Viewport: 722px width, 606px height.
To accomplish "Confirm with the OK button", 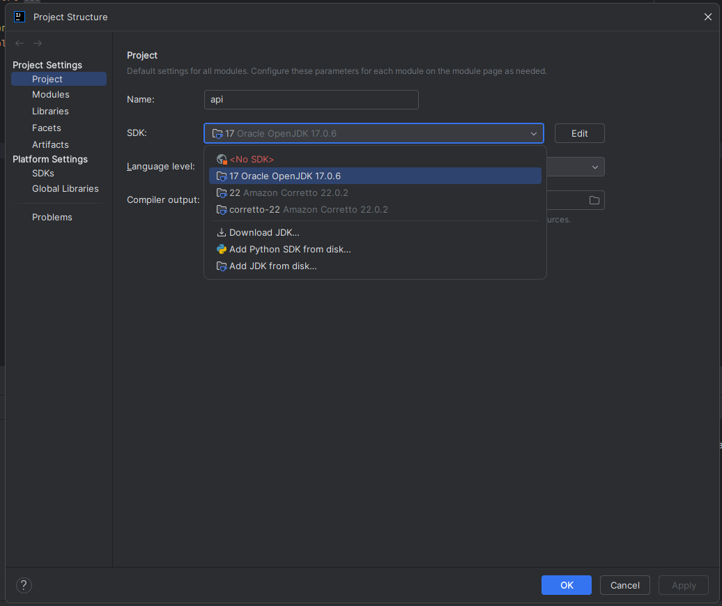I will click(x=567, y=585).
